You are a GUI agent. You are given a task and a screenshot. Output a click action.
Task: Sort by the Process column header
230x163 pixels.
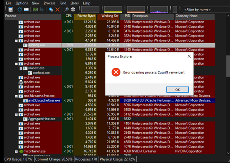tap(33, 17)
